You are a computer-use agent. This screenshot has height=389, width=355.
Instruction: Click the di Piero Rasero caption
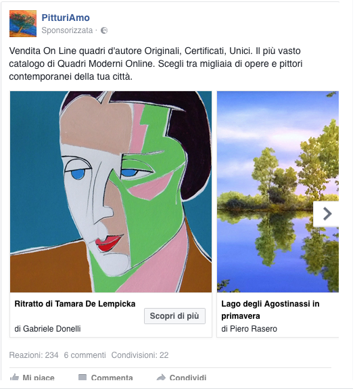coord(249,329)
